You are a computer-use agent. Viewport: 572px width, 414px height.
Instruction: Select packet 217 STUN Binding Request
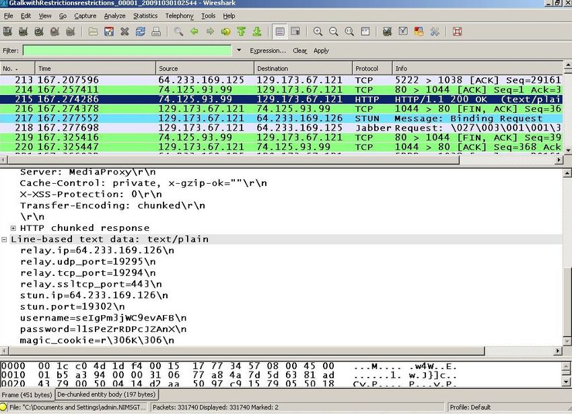[281, 118]
